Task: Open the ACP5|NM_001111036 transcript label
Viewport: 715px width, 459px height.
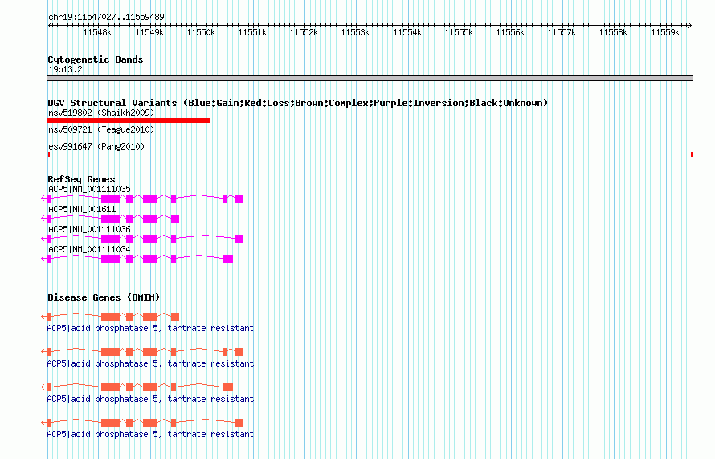Action: click(x=89, y=229)
